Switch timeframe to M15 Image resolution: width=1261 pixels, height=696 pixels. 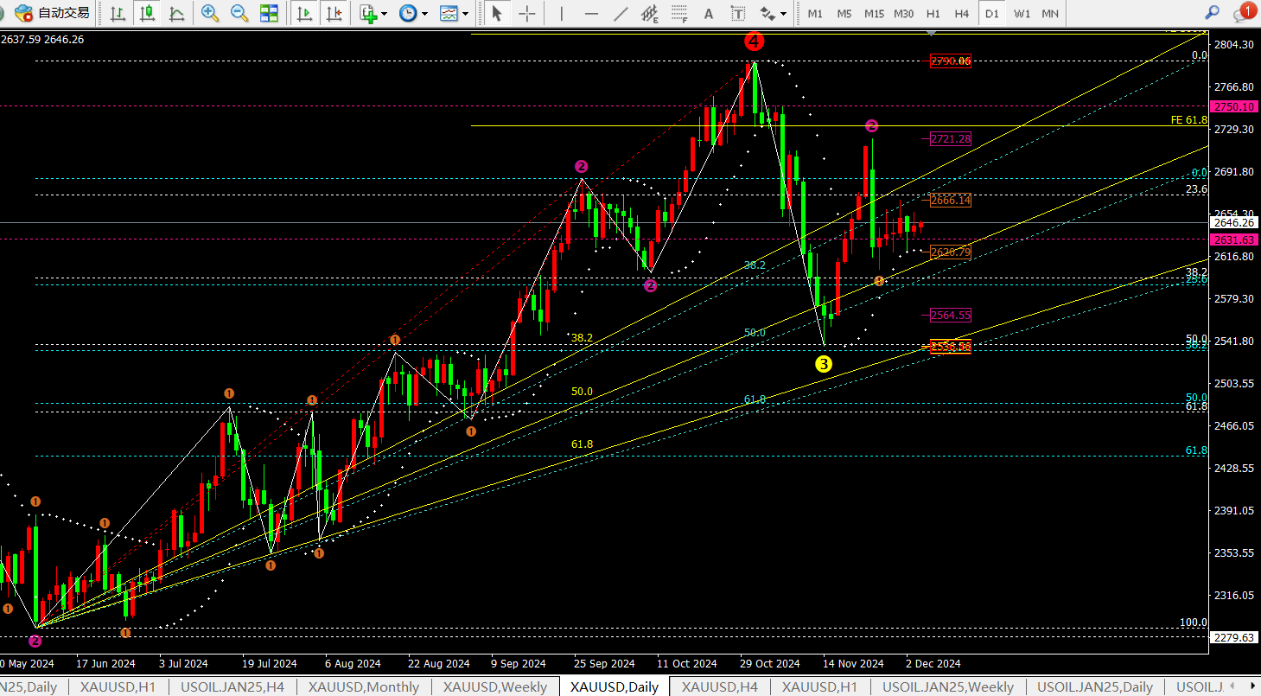pyautogui.click(x=874, y=13)
